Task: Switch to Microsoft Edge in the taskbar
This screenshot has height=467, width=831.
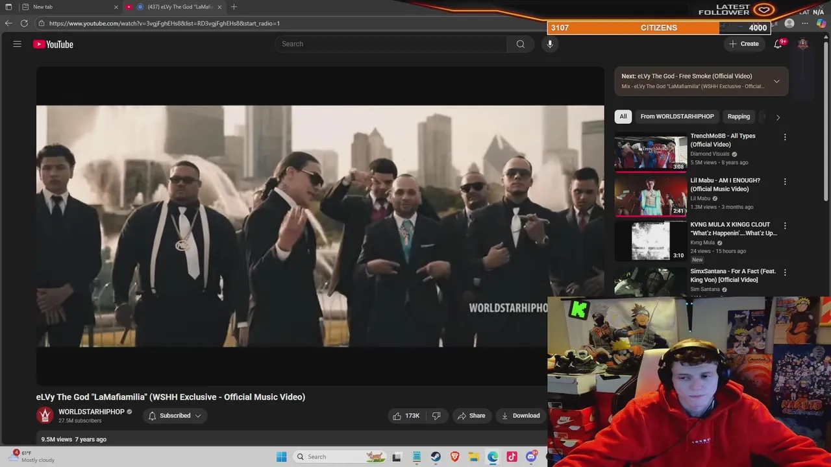Action: pos(493,457)
